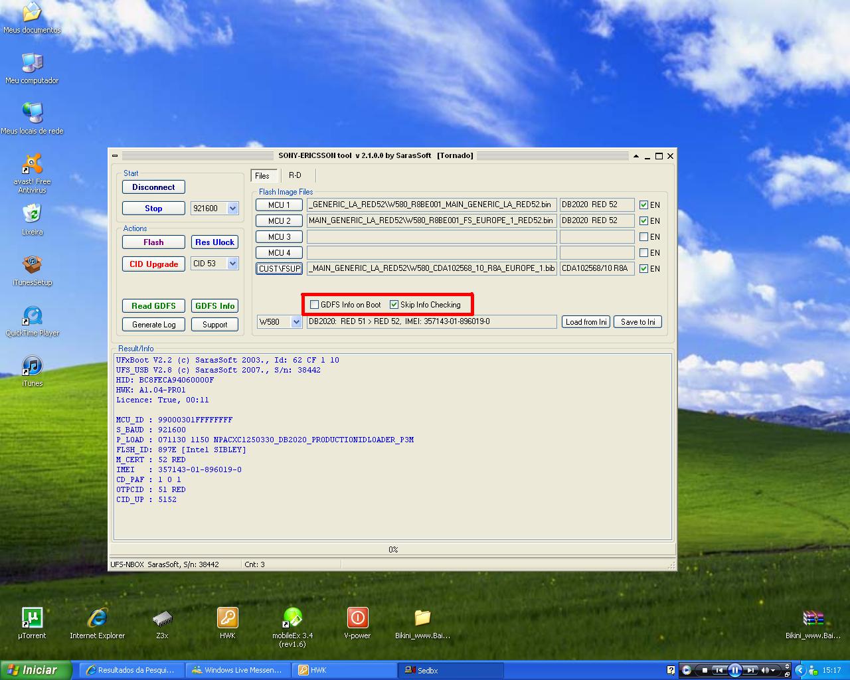Click the Load from Ini button
Viewport: 850px width, 680px height.
click(x=586, y=322)
